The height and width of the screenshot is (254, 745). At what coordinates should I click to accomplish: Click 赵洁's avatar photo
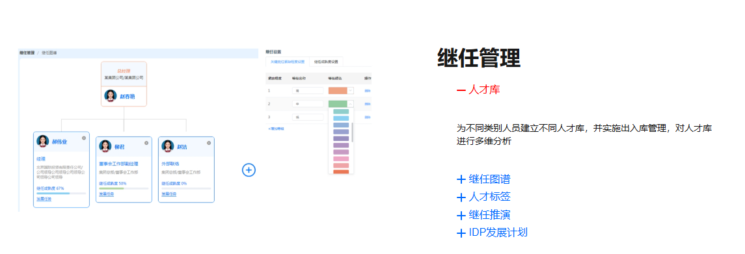pos(168,146)
